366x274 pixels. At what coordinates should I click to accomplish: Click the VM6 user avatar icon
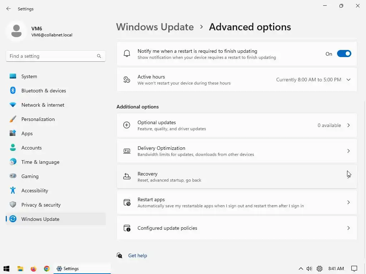16,31
